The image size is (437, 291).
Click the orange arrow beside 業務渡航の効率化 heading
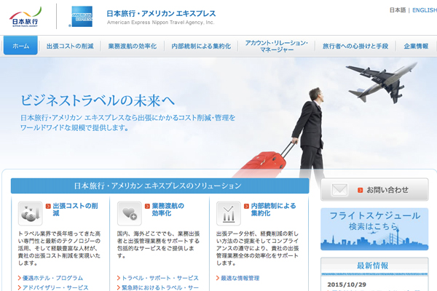pyautogui.click(x=147, y=206)
